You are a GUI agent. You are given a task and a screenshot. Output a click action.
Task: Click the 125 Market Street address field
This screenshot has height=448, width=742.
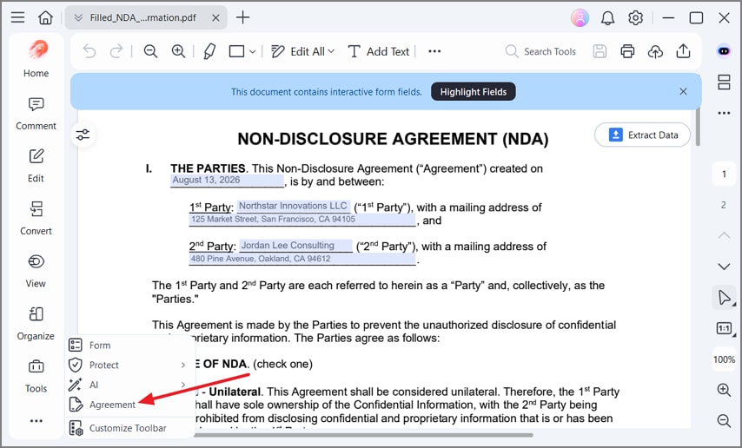pos(302,220)
